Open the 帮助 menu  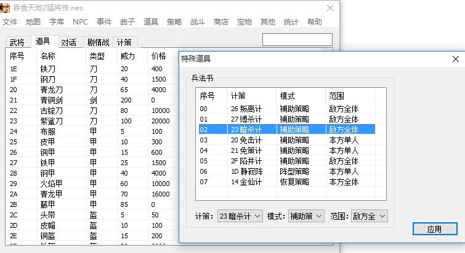[x=315, y=22]
